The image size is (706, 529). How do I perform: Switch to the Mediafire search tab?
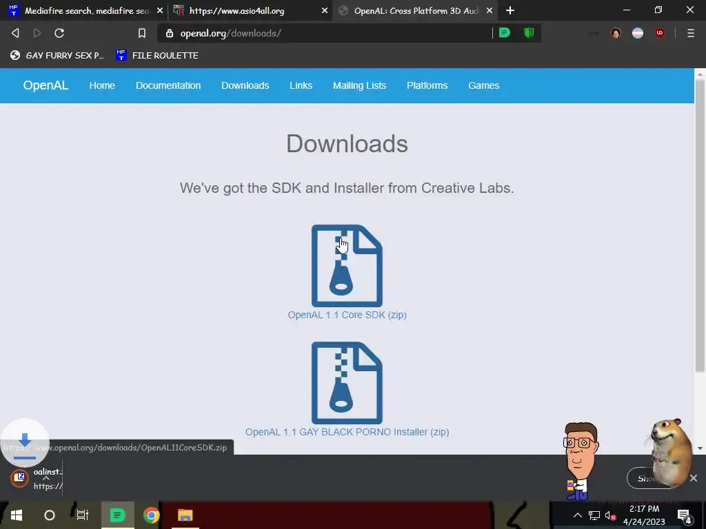[85, 10]
